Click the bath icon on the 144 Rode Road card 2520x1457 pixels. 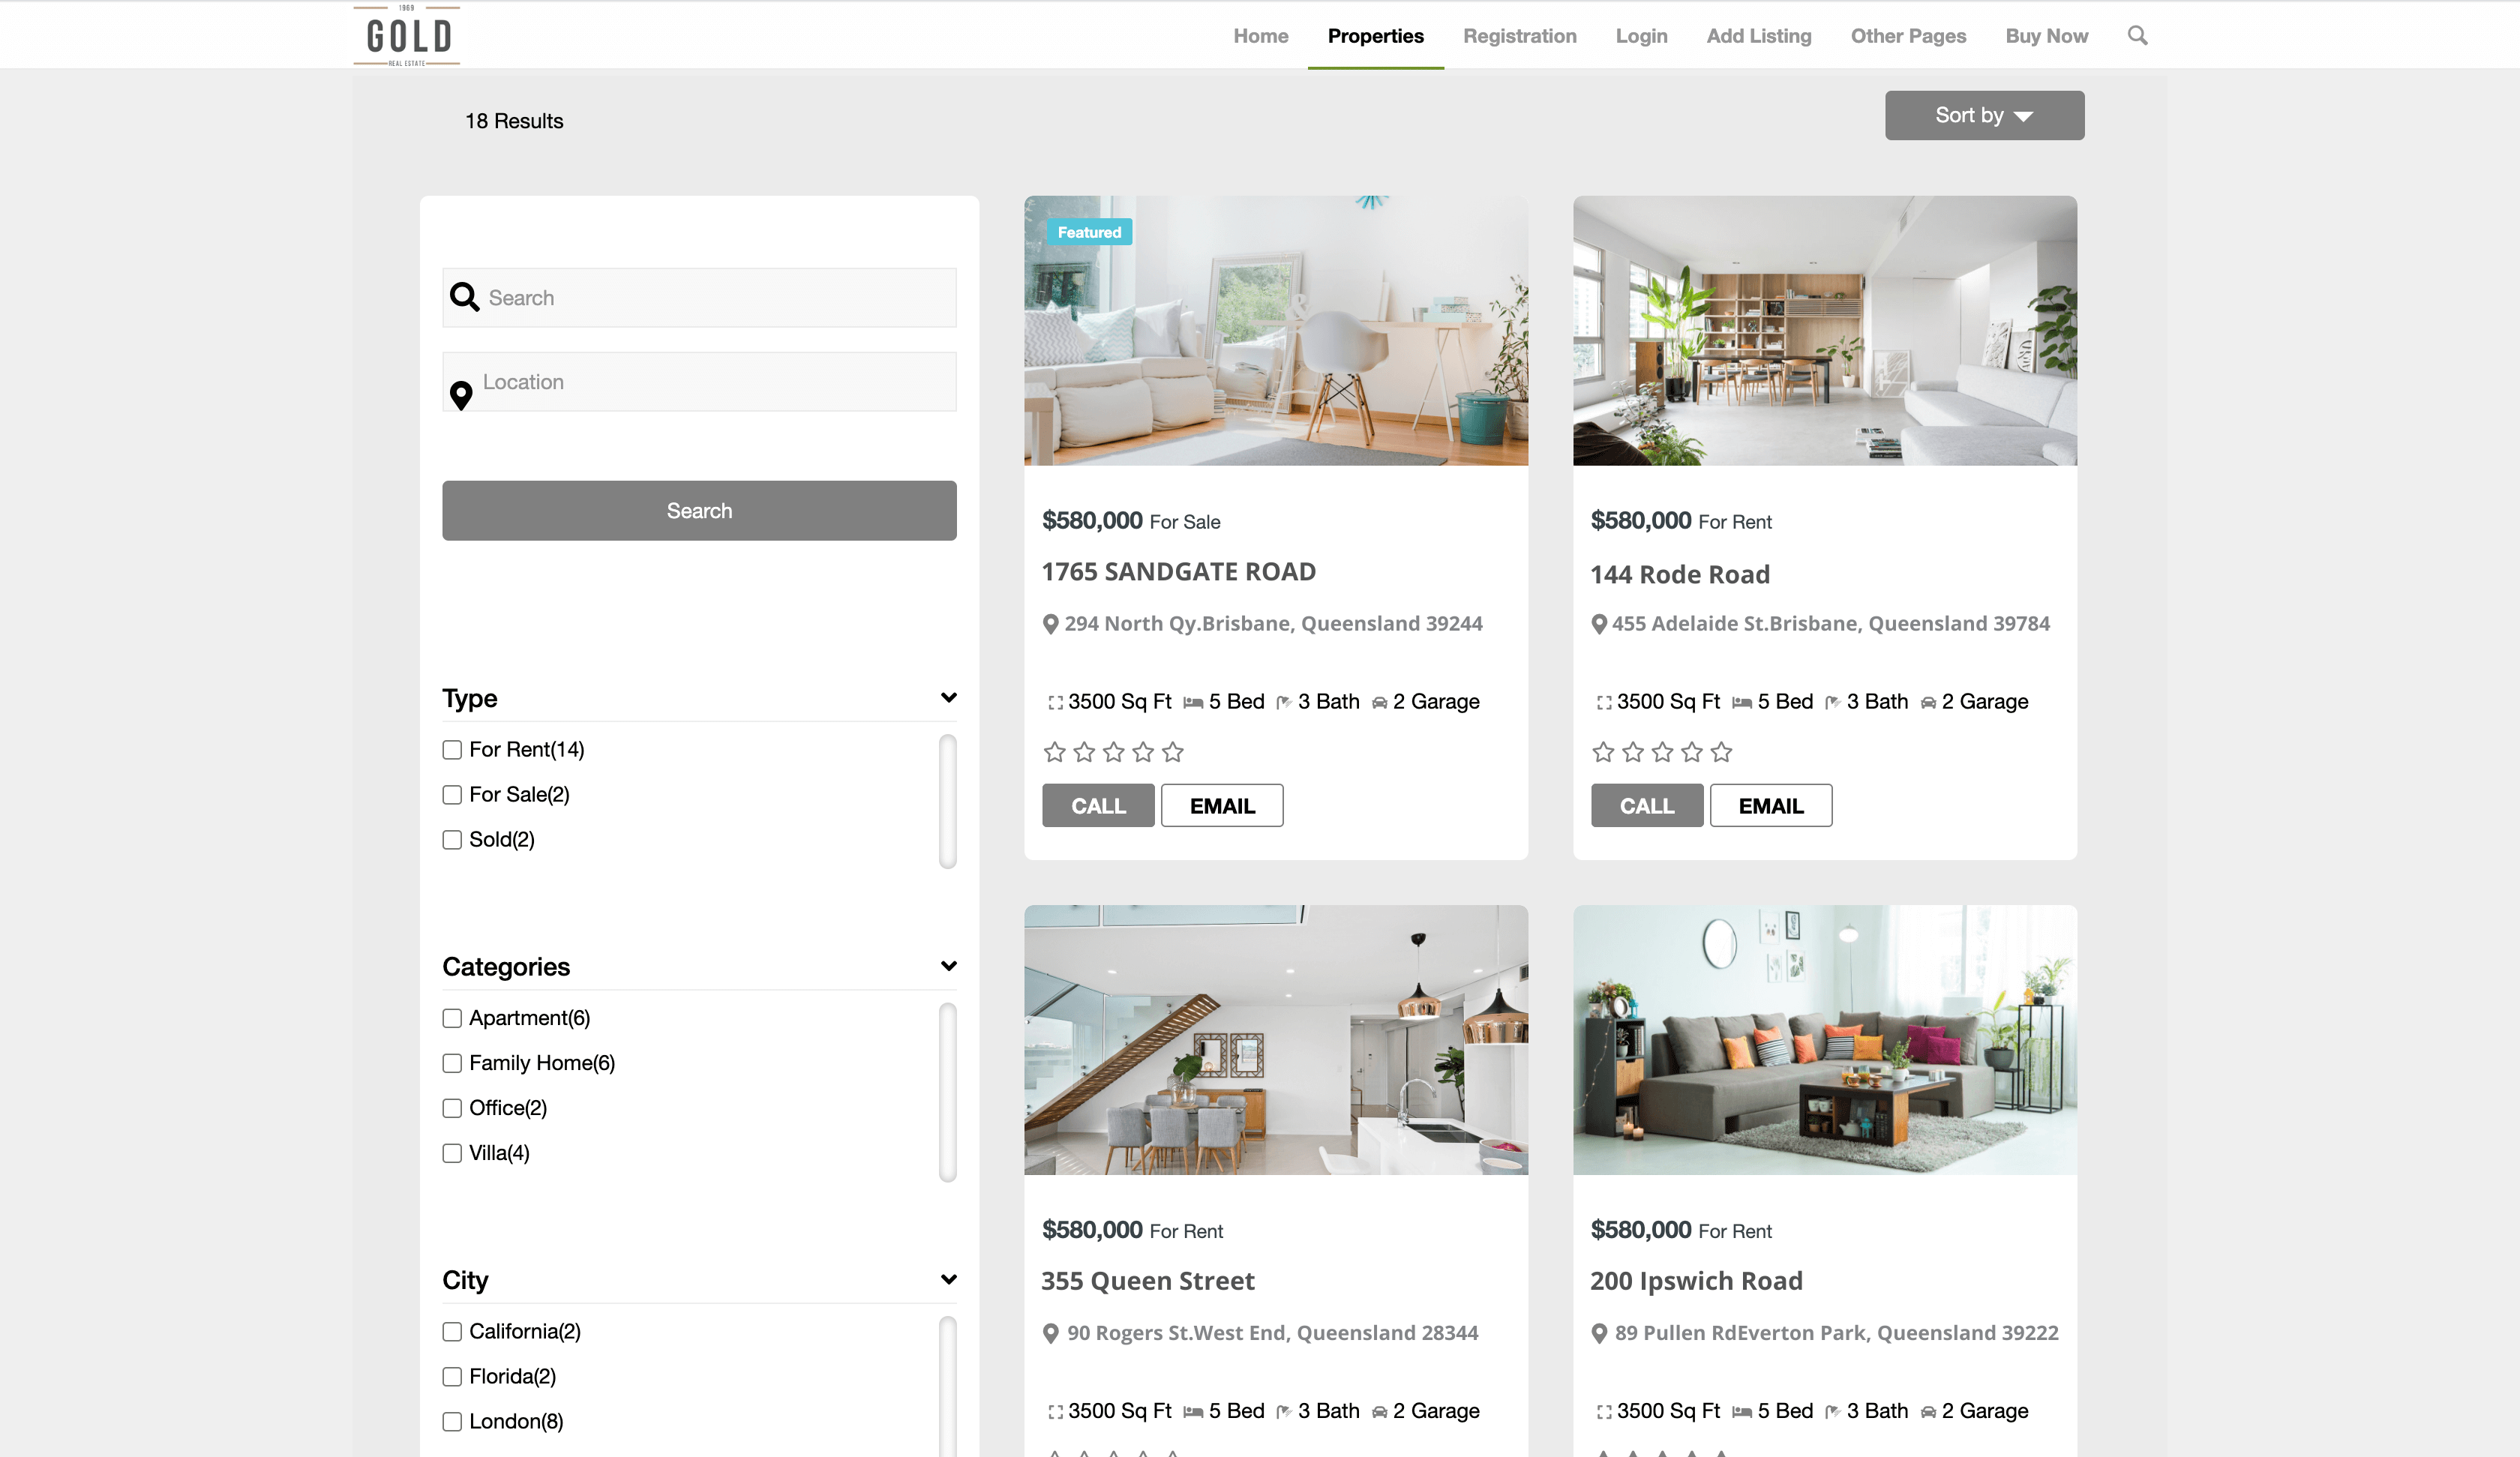pyautogui.click(x=1833, y=703)
